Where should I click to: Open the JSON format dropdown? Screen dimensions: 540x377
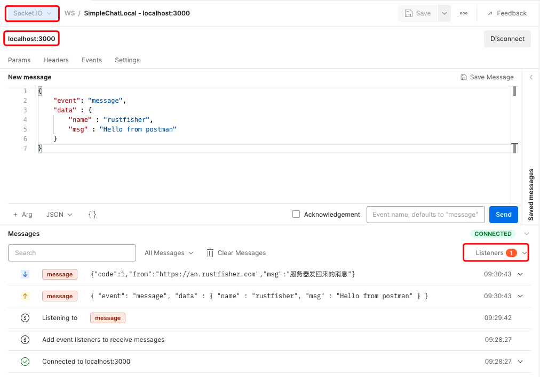coord(59,215)
